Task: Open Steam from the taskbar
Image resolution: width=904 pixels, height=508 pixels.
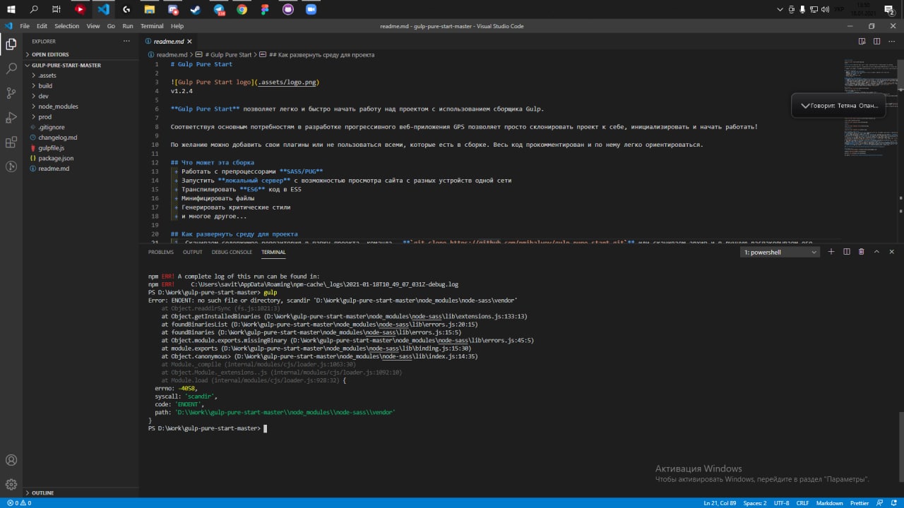Action: (196, 9)
